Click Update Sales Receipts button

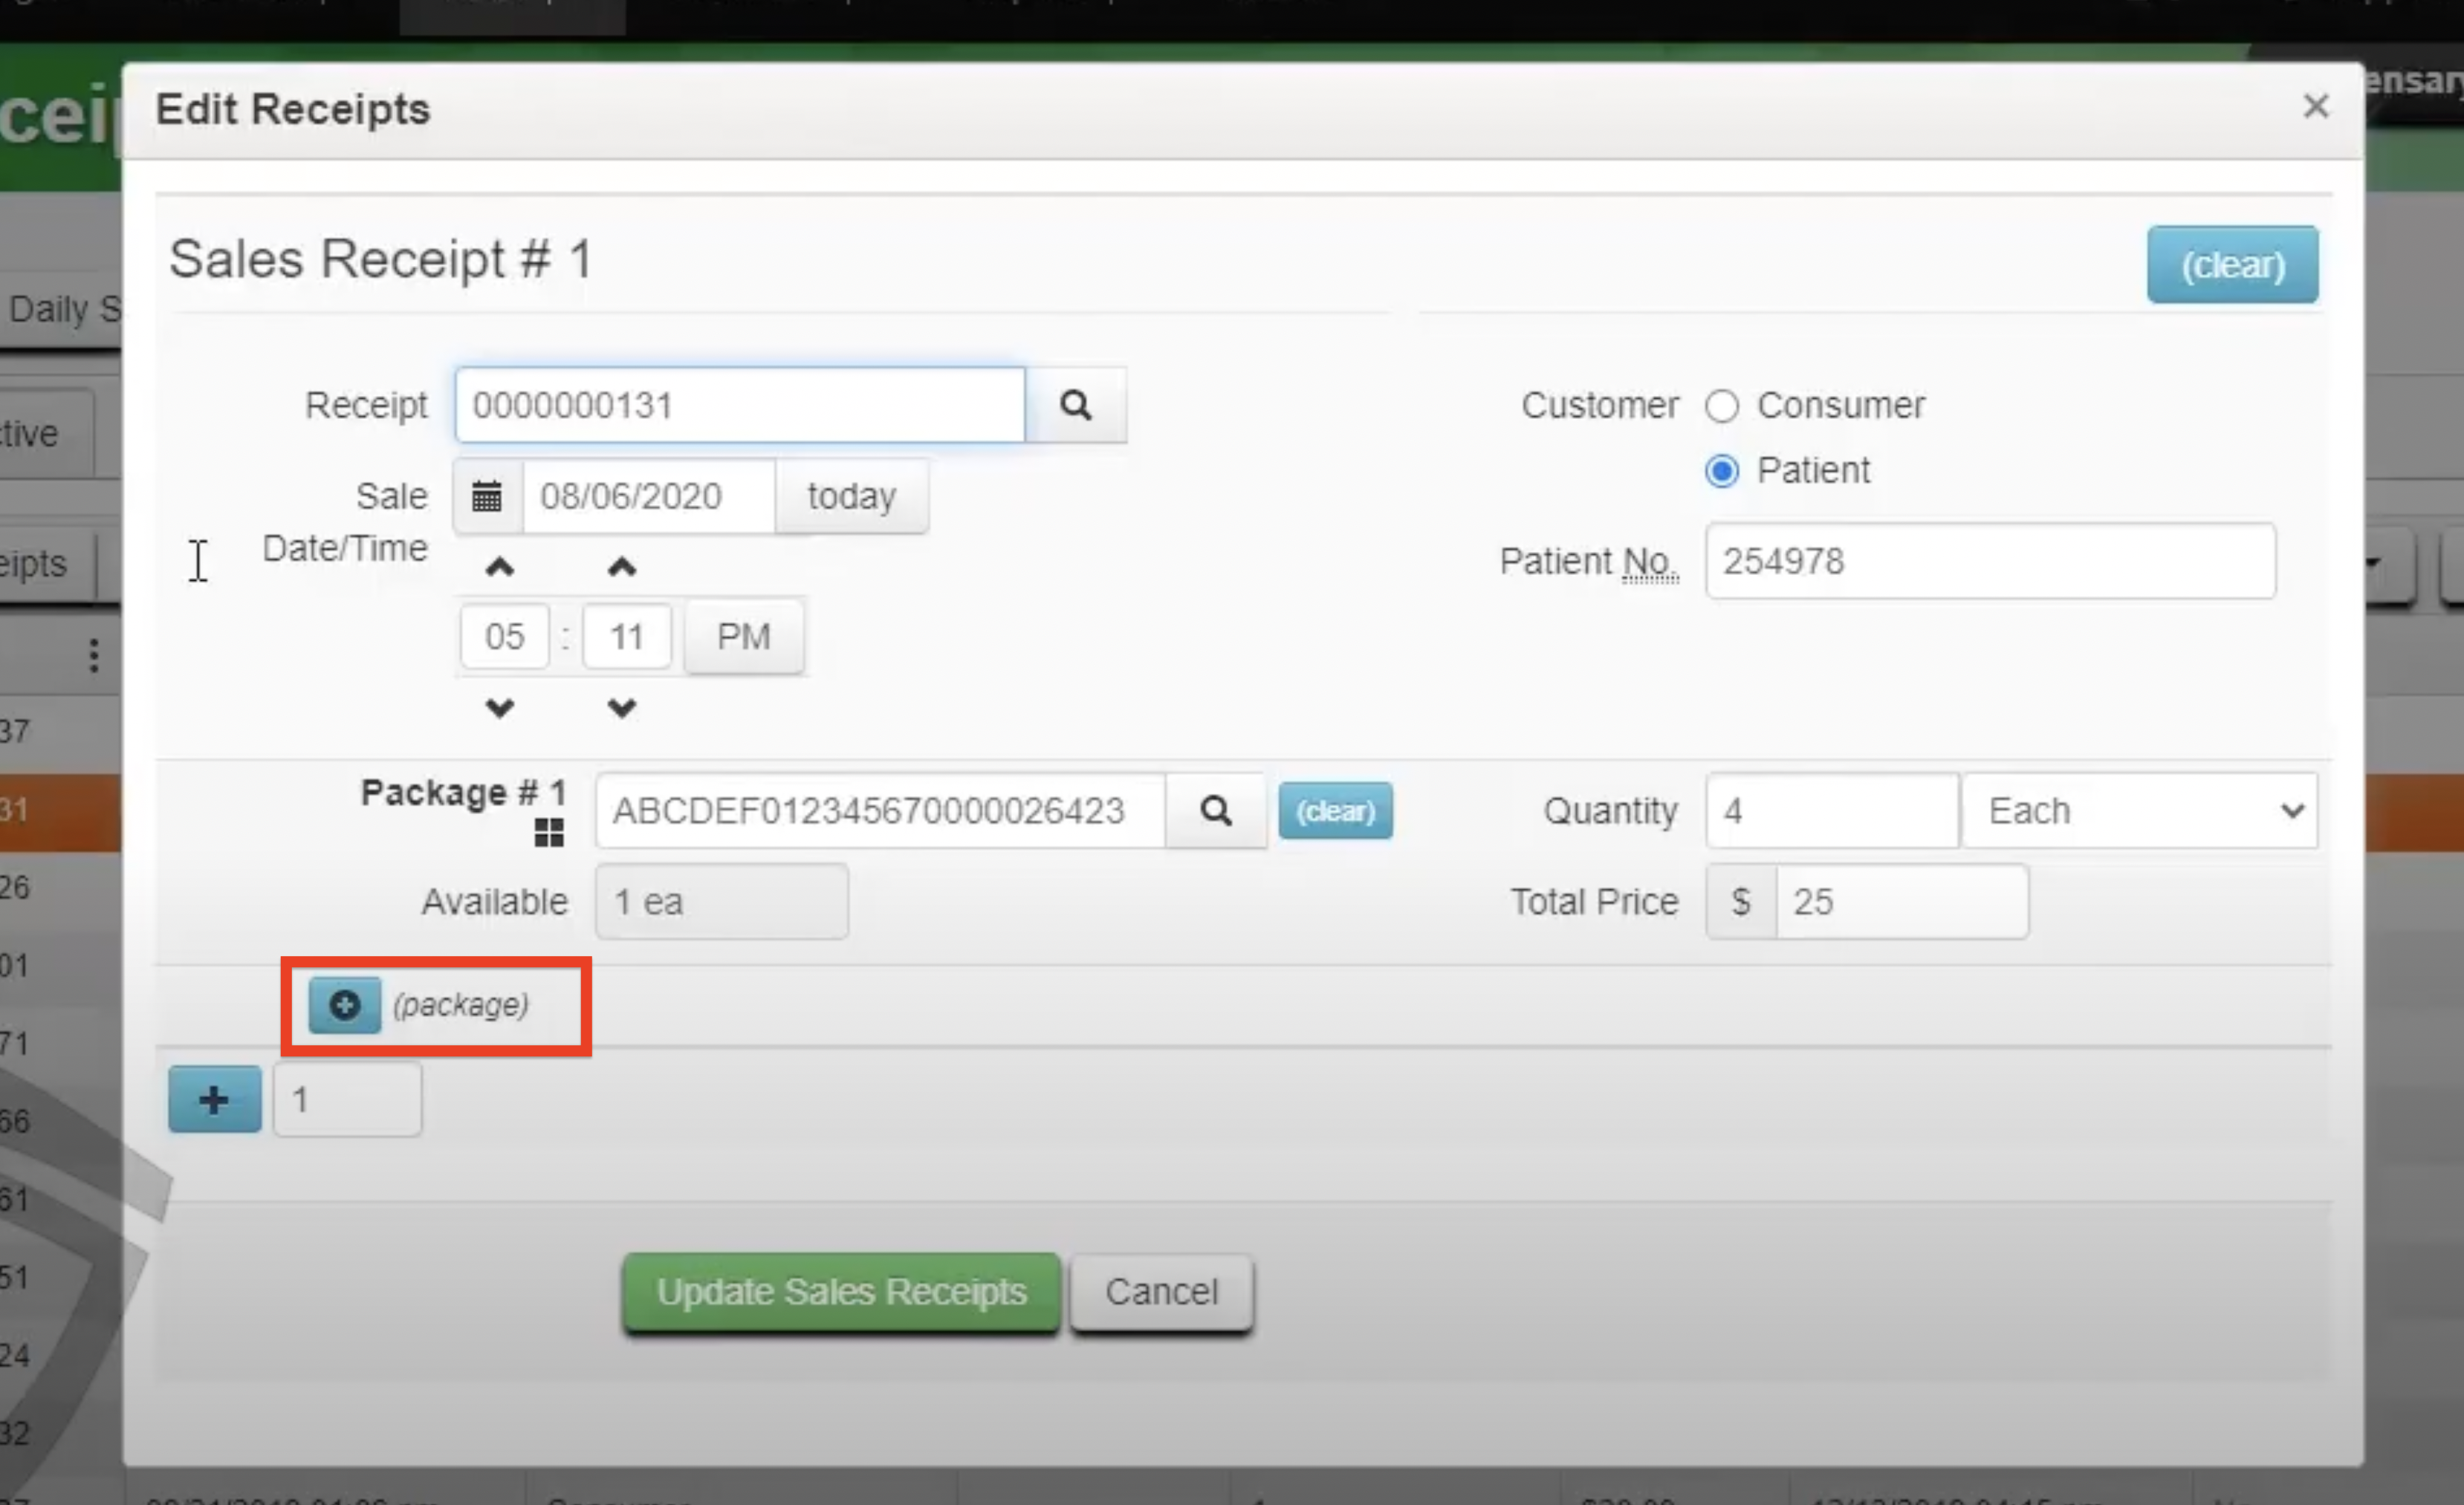coord(840,1291)
